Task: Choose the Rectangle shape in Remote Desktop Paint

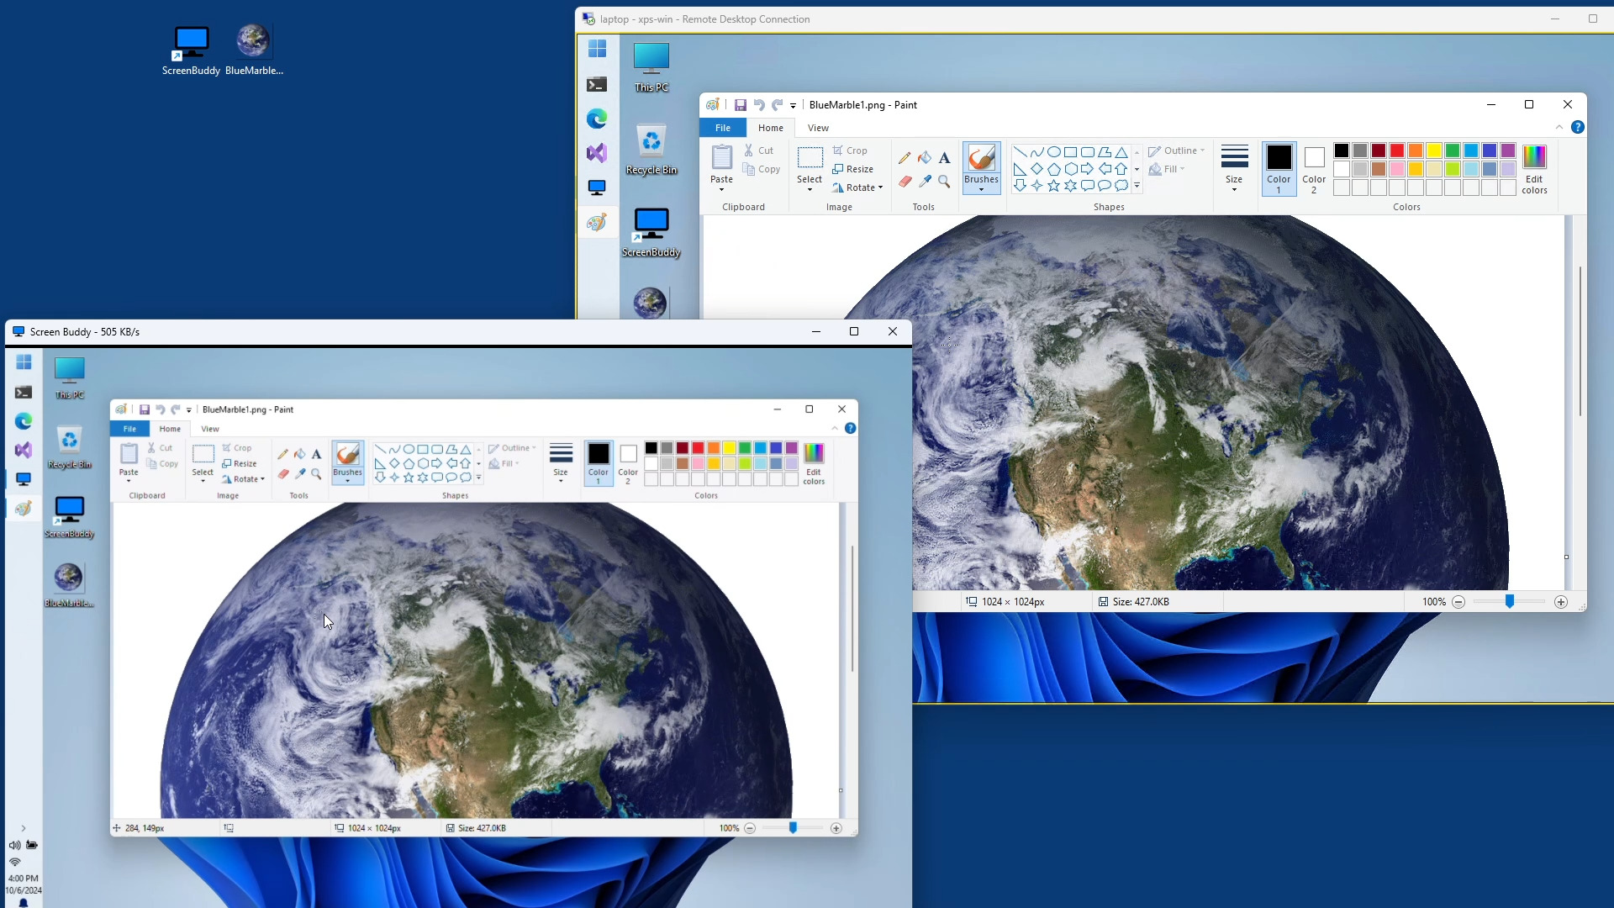Action: click(1070, 152)
